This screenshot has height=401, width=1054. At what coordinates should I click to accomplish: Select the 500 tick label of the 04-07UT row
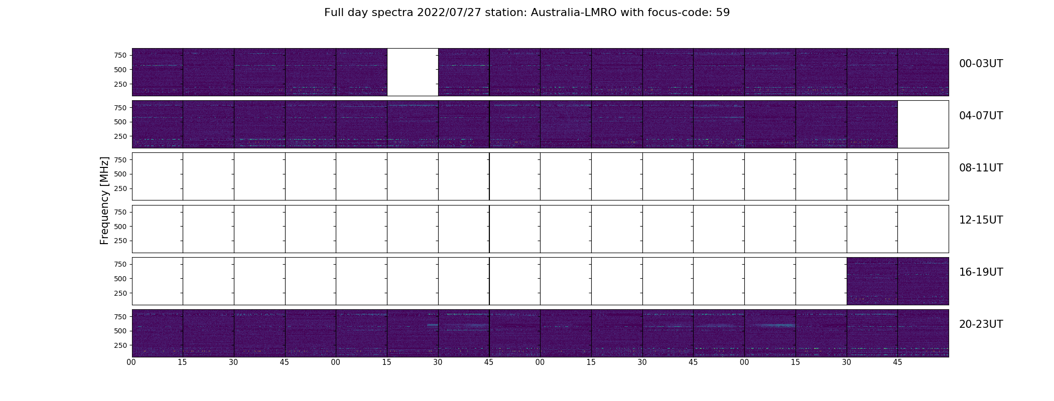pyautogui.click(x=120, y=122)
